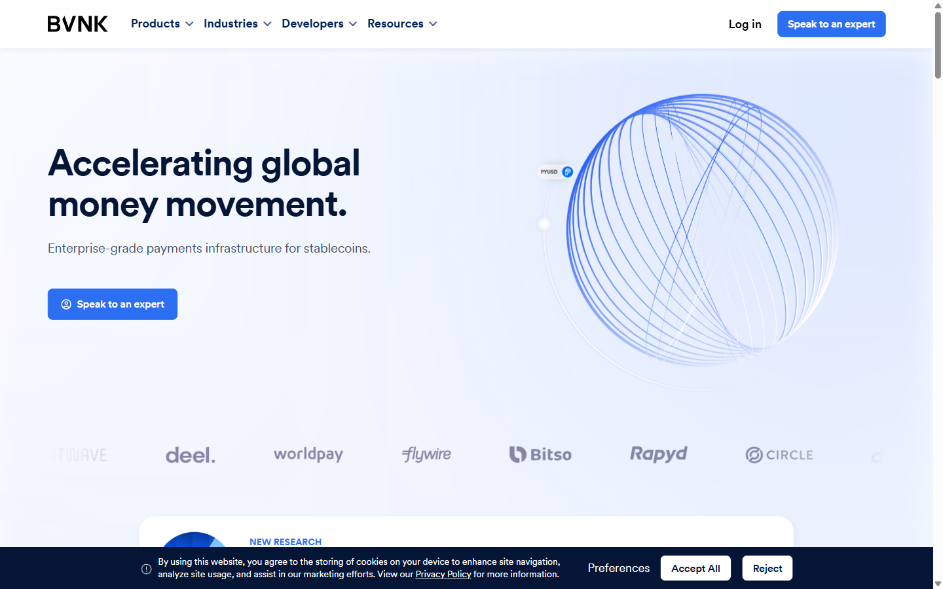Screen dimensions: 943x589
Task: Open cookie Preferences
Action: pos(618,568)
